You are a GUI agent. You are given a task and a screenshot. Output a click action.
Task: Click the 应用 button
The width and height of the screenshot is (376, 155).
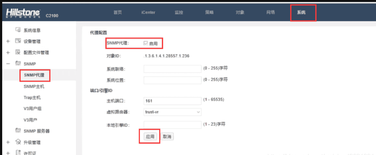[150, 137]
